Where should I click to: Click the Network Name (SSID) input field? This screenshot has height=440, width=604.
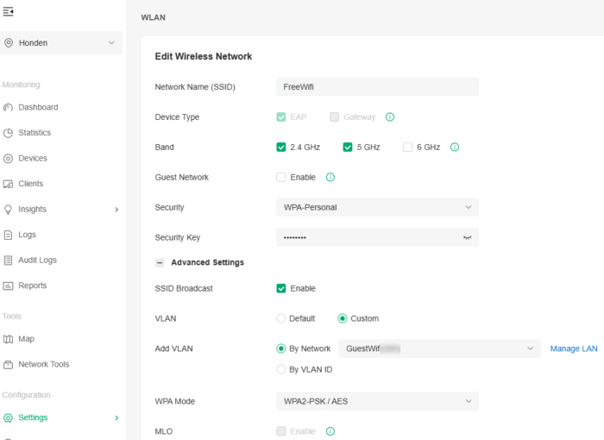tap(377, 87)
